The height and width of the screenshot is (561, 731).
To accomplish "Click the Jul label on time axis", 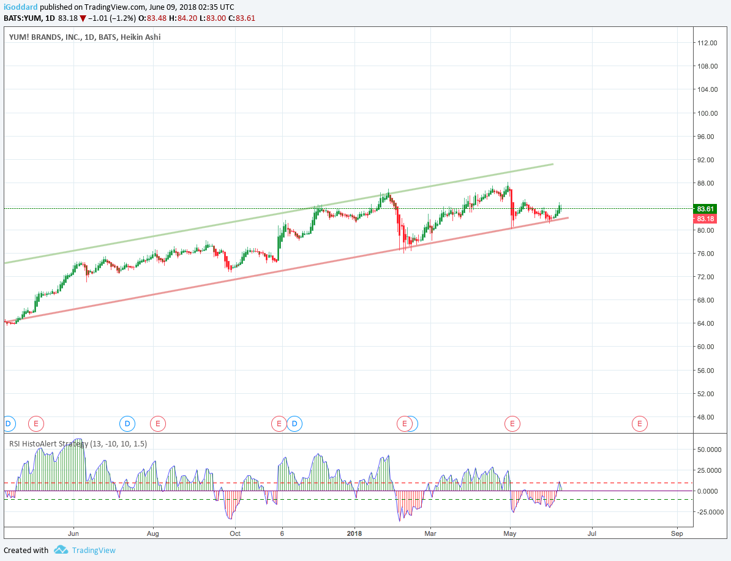I will tap(591, 533).
